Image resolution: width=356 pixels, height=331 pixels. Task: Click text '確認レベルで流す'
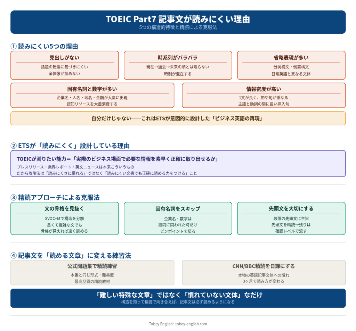point(291,231)
